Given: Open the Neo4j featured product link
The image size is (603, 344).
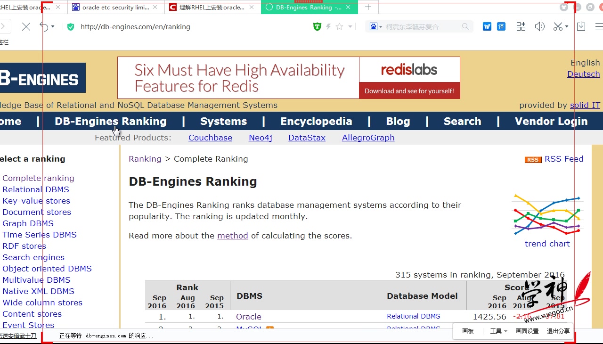Looking at the screenshot, I should click(261, 138).
